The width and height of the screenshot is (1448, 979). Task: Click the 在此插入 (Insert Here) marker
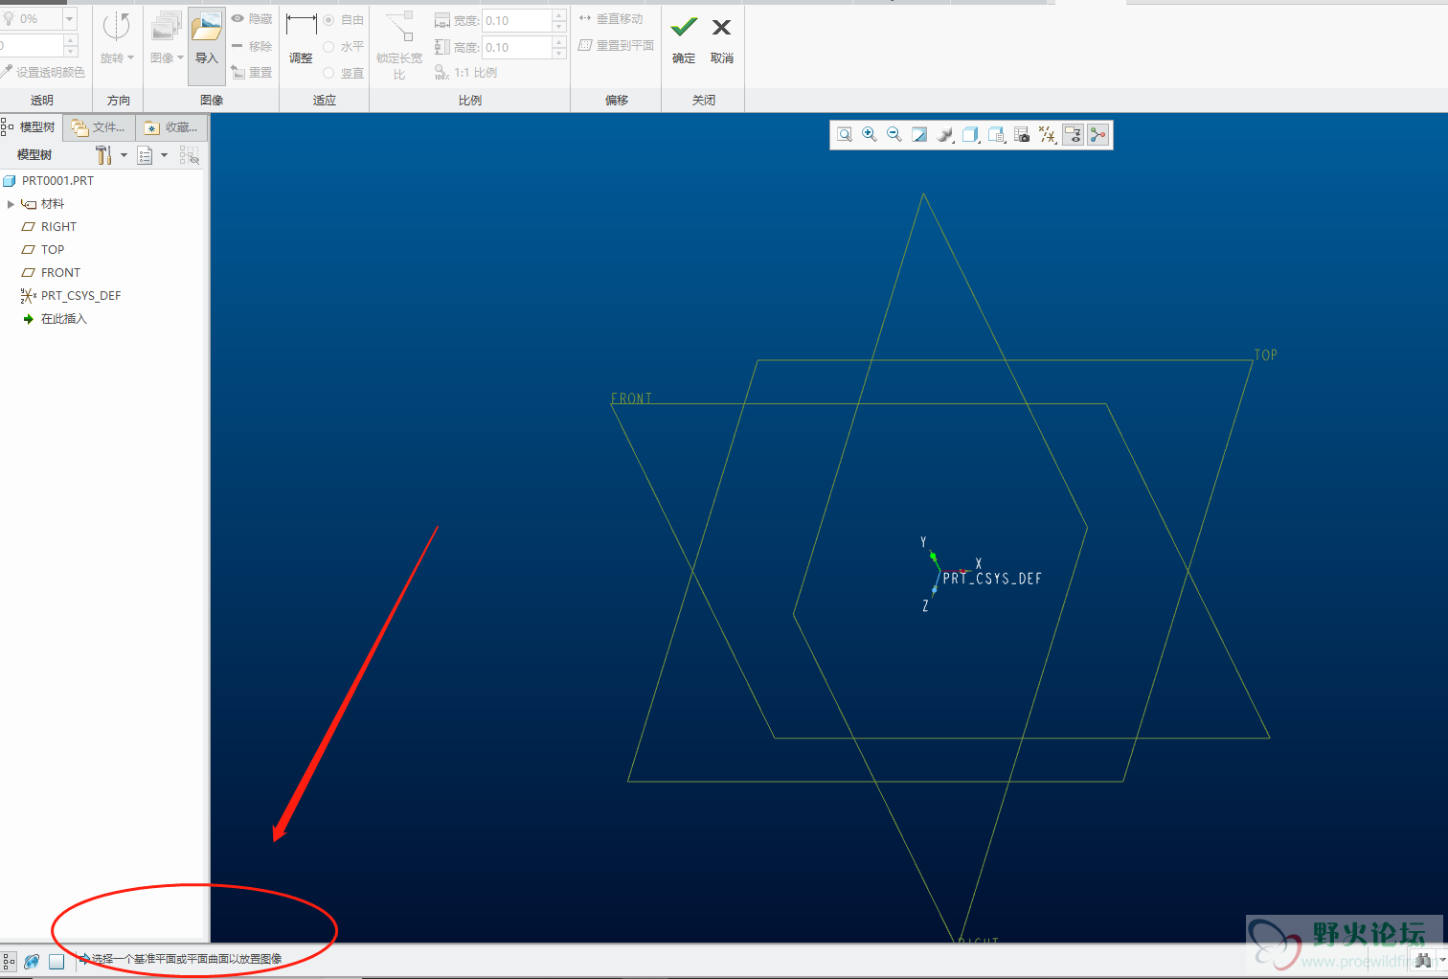pyautogui.click(x=63, y=319)
